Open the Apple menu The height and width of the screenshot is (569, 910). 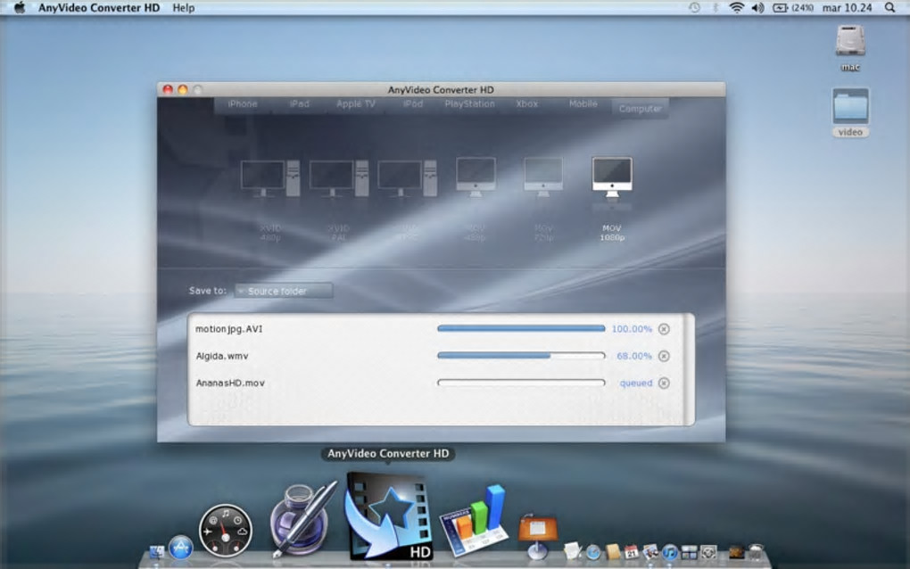(x=20, y=7)
